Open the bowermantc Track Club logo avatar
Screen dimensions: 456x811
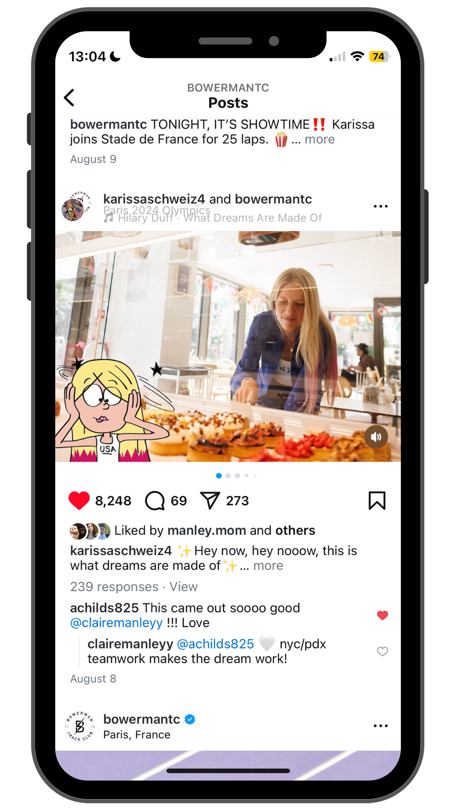[80, 727]
